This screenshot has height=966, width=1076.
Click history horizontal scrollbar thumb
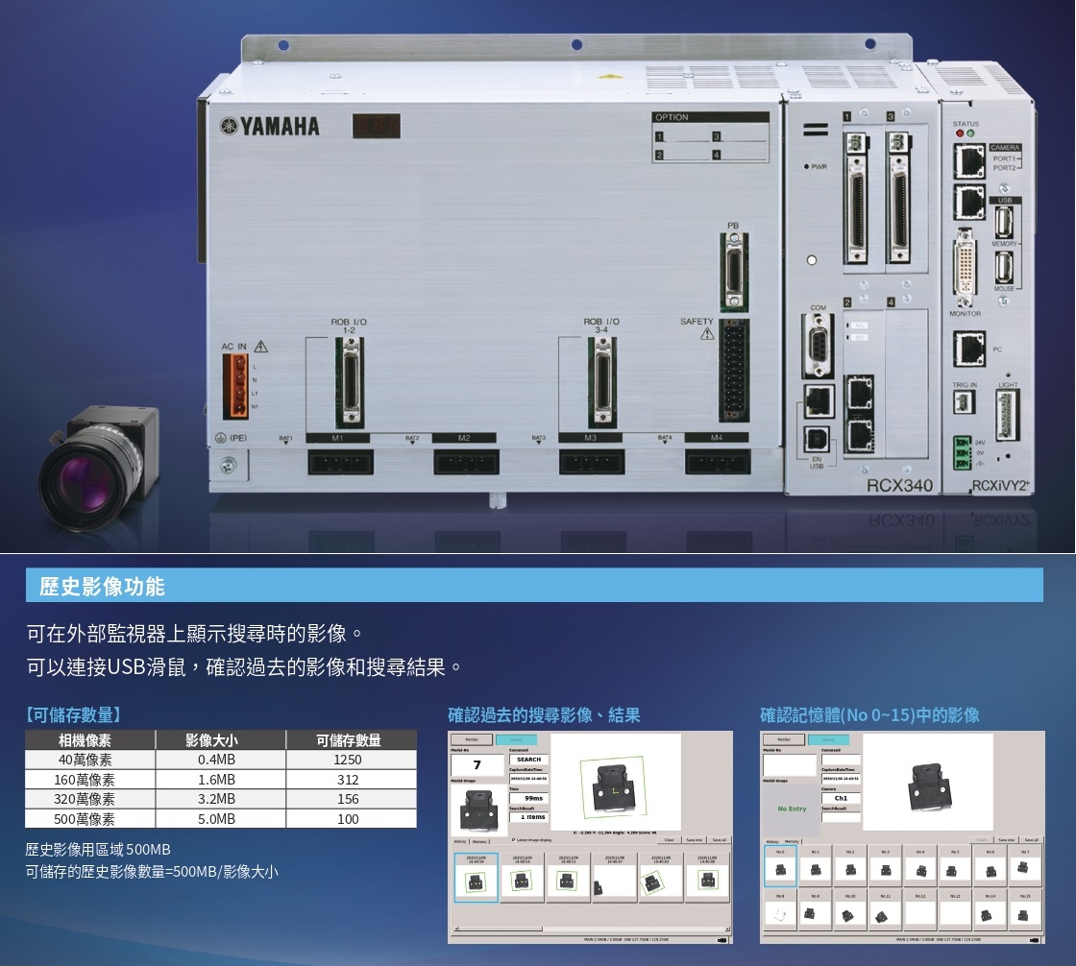point(501,929)
